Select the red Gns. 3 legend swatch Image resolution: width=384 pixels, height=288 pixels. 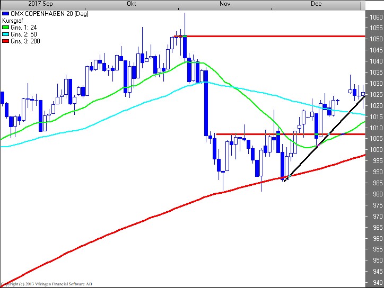[x=5, y=41]
